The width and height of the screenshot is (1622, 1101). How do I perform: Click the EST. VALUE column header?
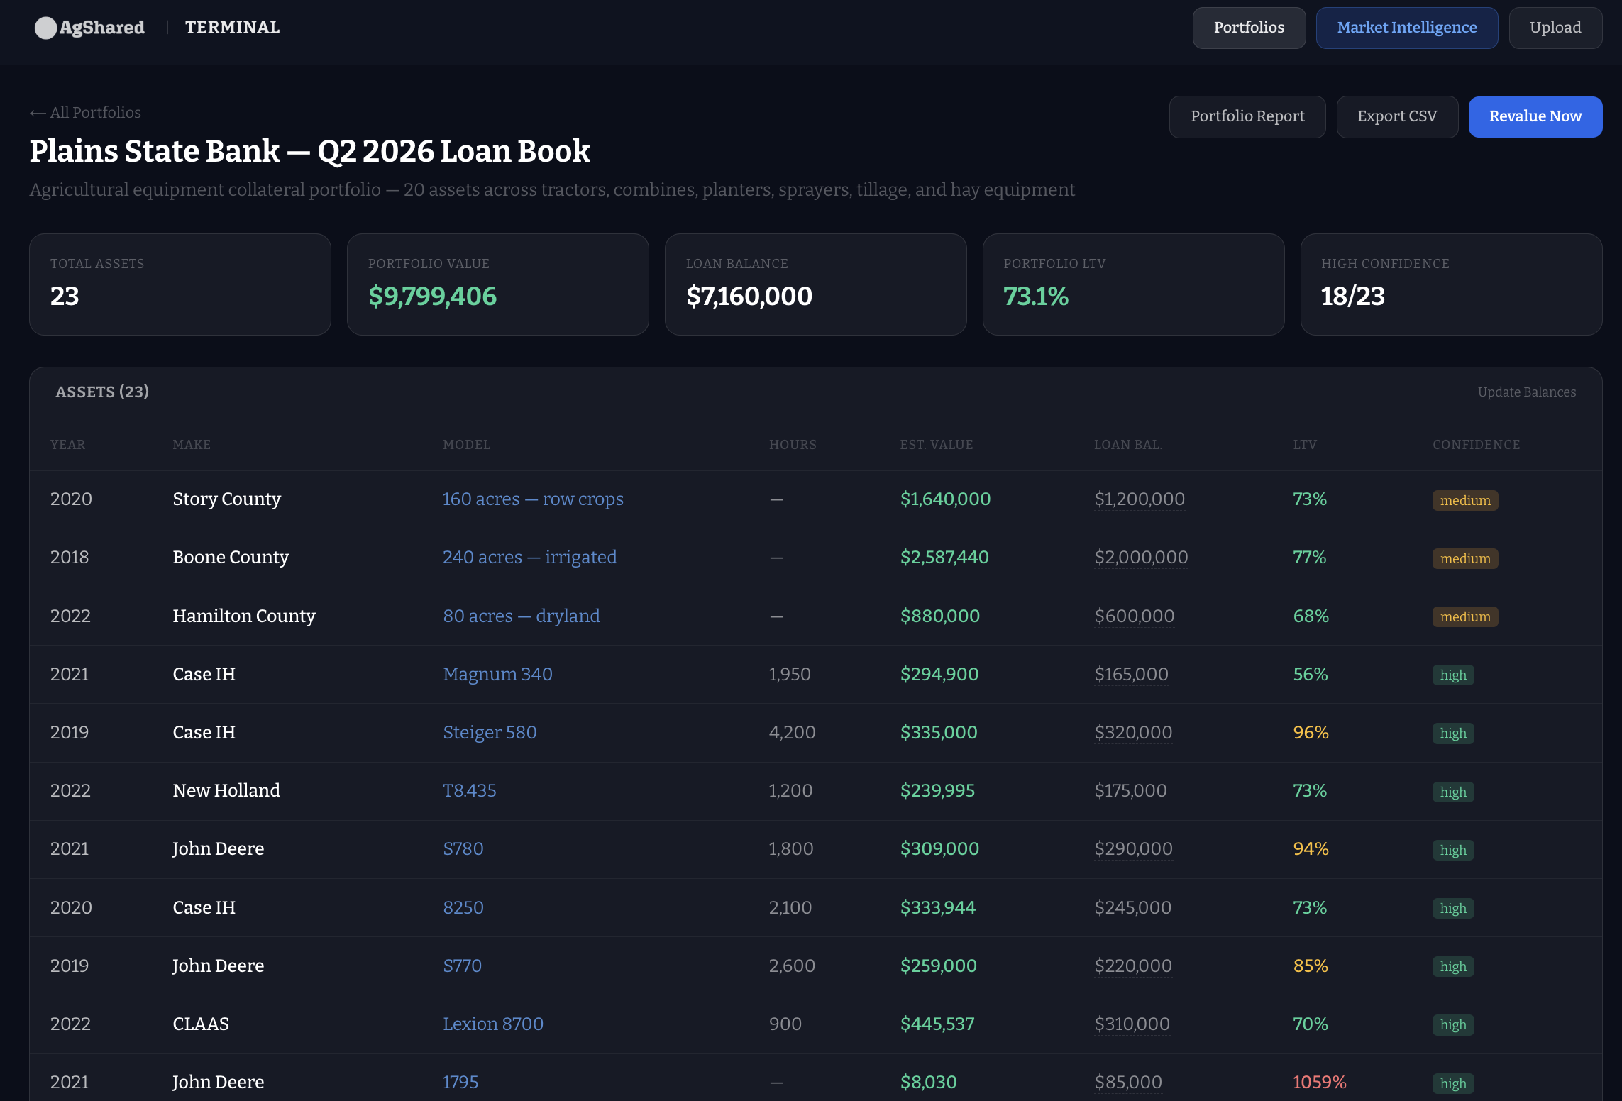[x=937, y=444]
